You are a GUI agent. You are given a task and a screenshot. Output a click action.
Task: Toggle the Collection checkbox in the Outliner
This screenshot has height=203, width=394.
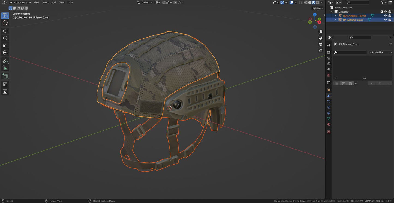point(382,11)
